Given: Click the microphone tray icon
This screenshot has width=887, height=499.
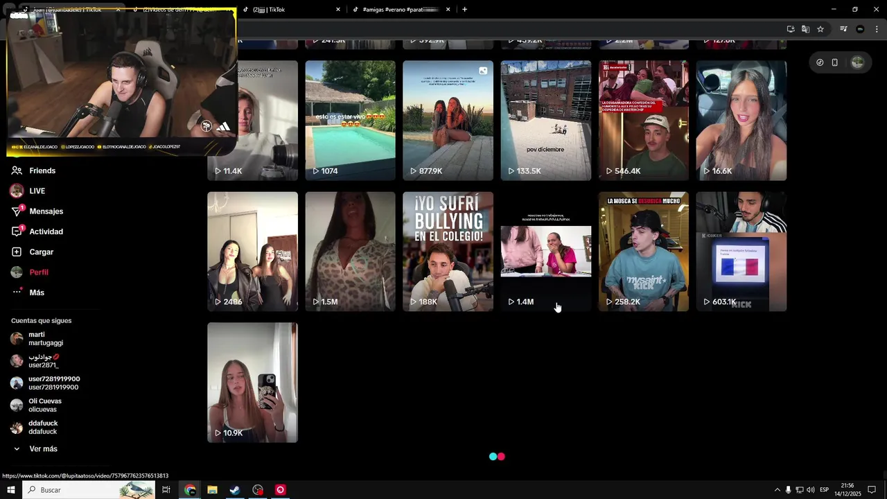Looking at the screenshot, I should tap(788, 490).
